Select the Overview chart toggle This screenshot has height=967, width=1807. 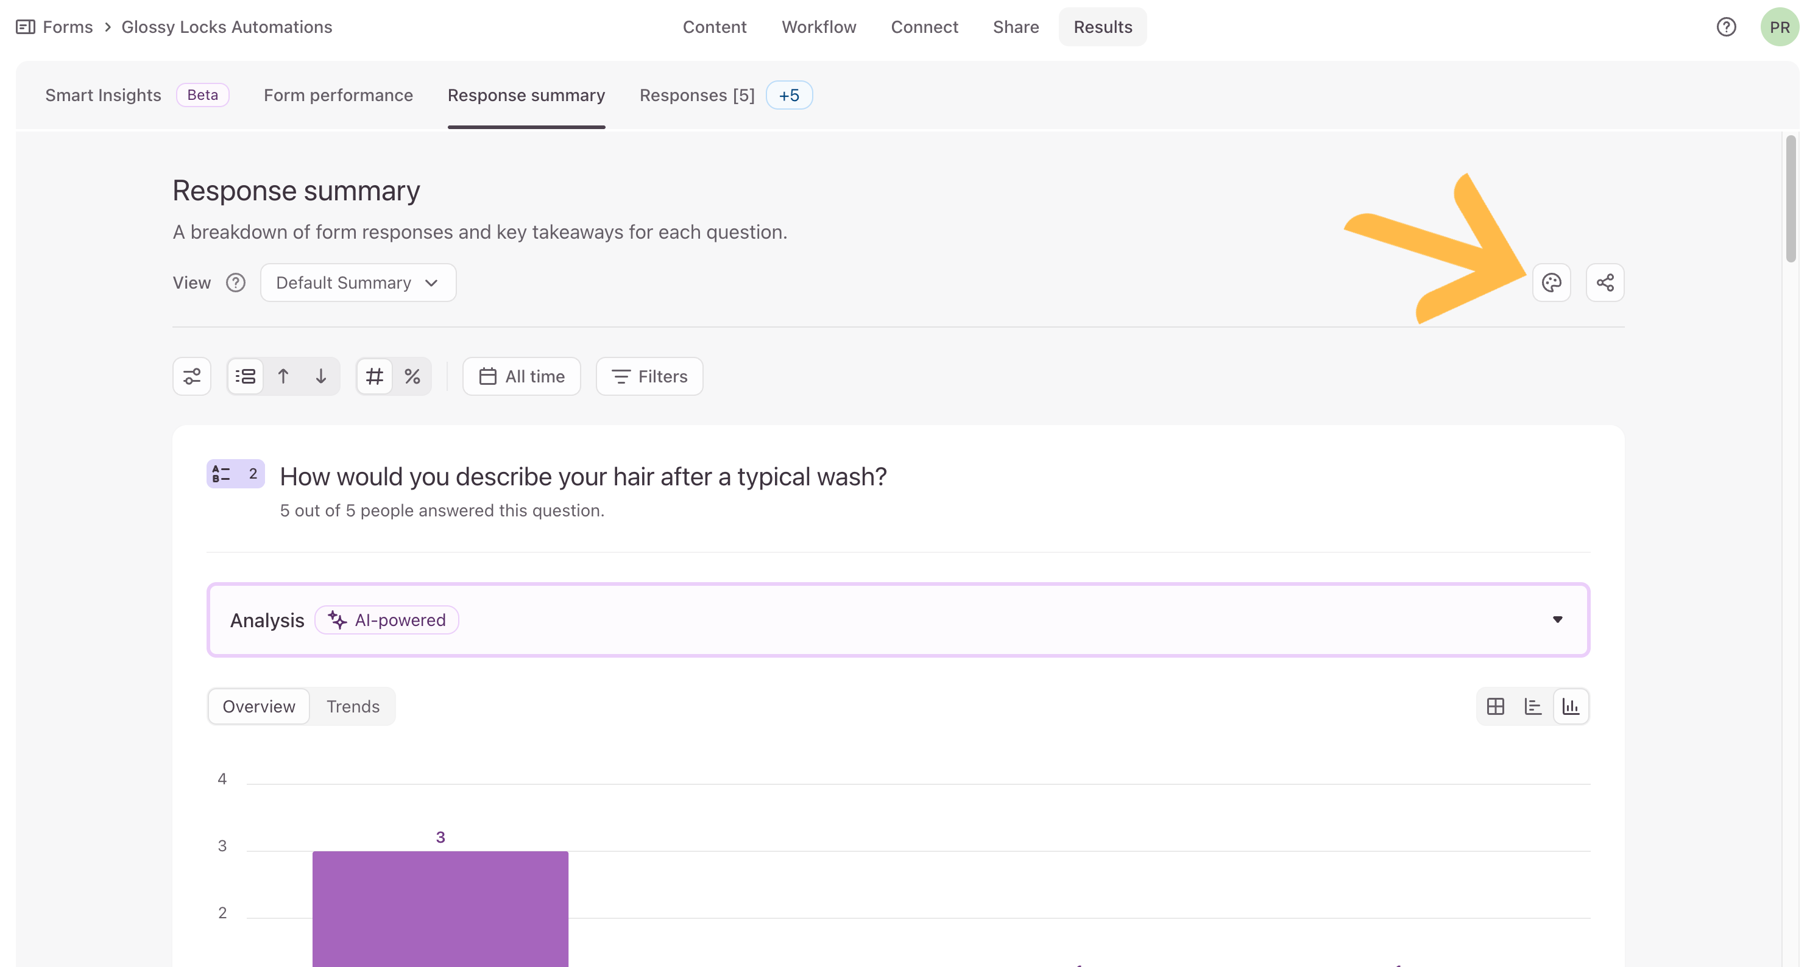259,706
